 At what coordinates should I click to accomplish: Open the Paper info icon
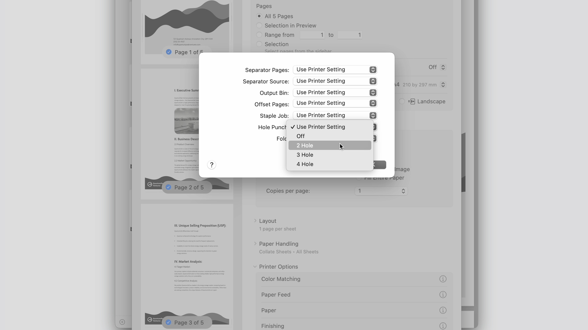pos(443,310)
